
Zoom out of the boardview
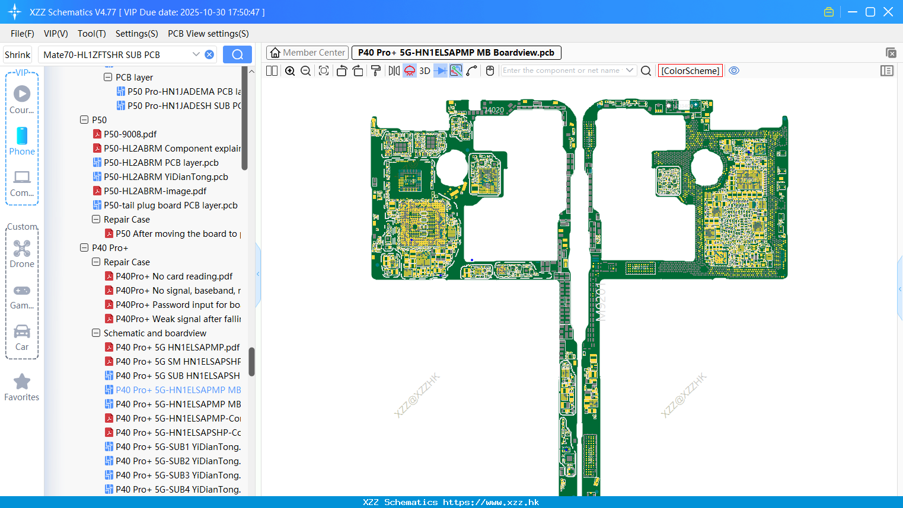[306, 70]
